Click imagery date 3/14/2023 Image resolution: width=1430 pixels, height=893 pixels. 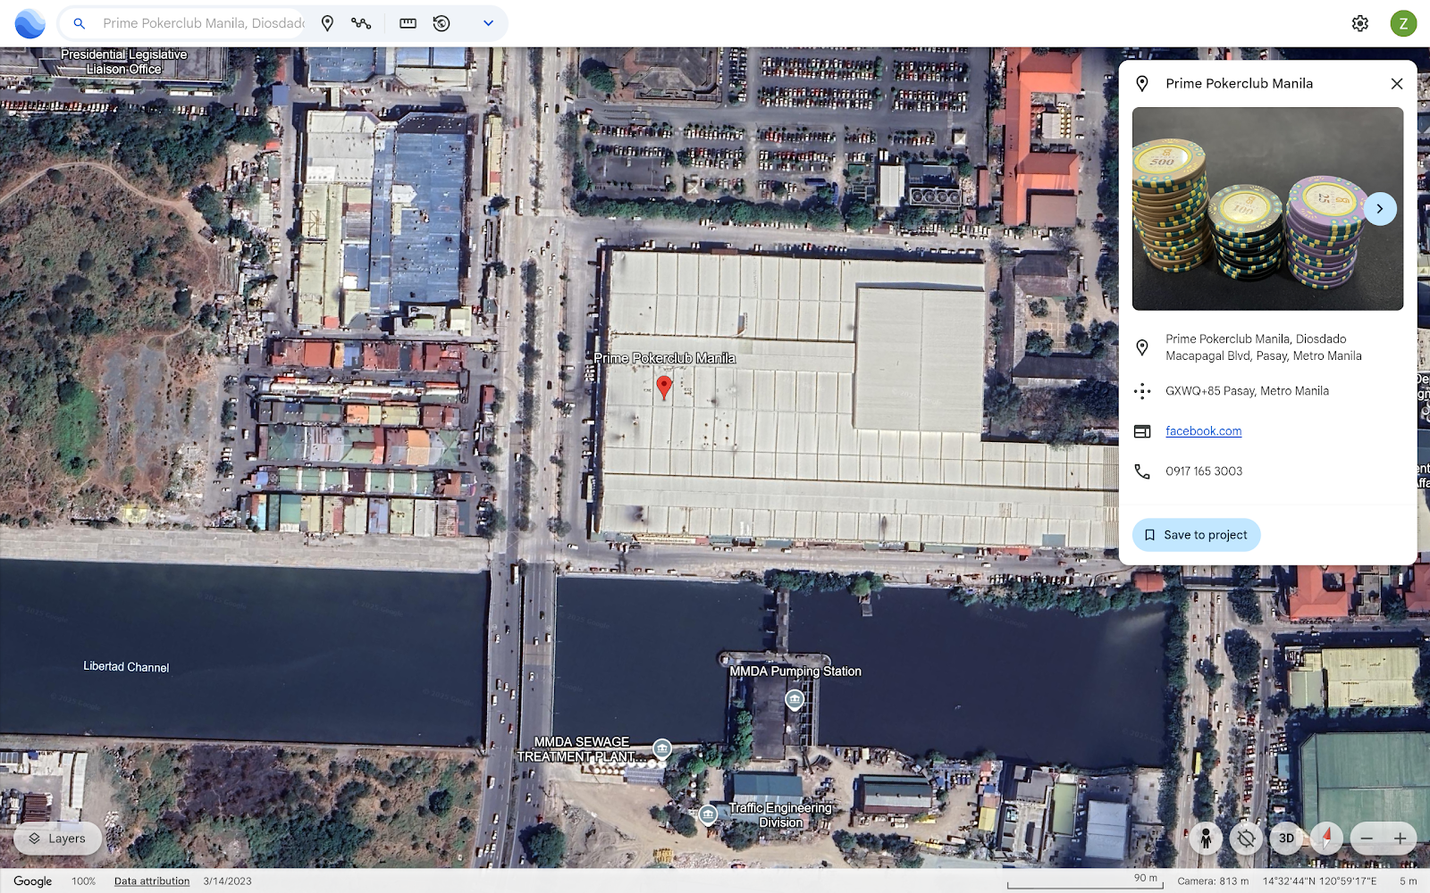click(227, 880)
